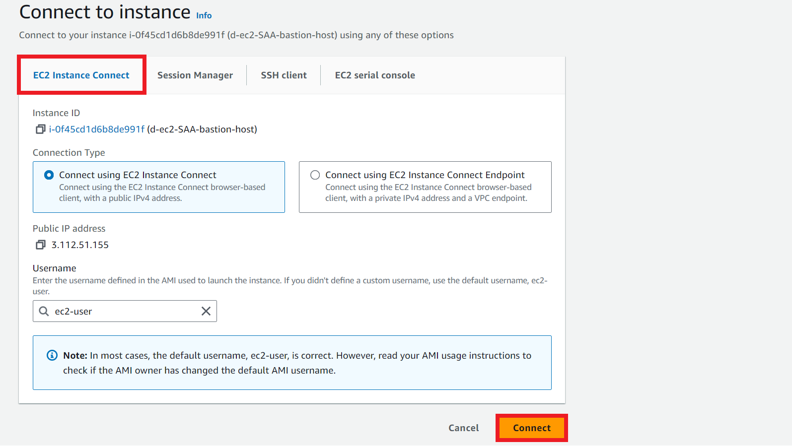Click inside the ec2-user username input

click(x=124, y=311)
